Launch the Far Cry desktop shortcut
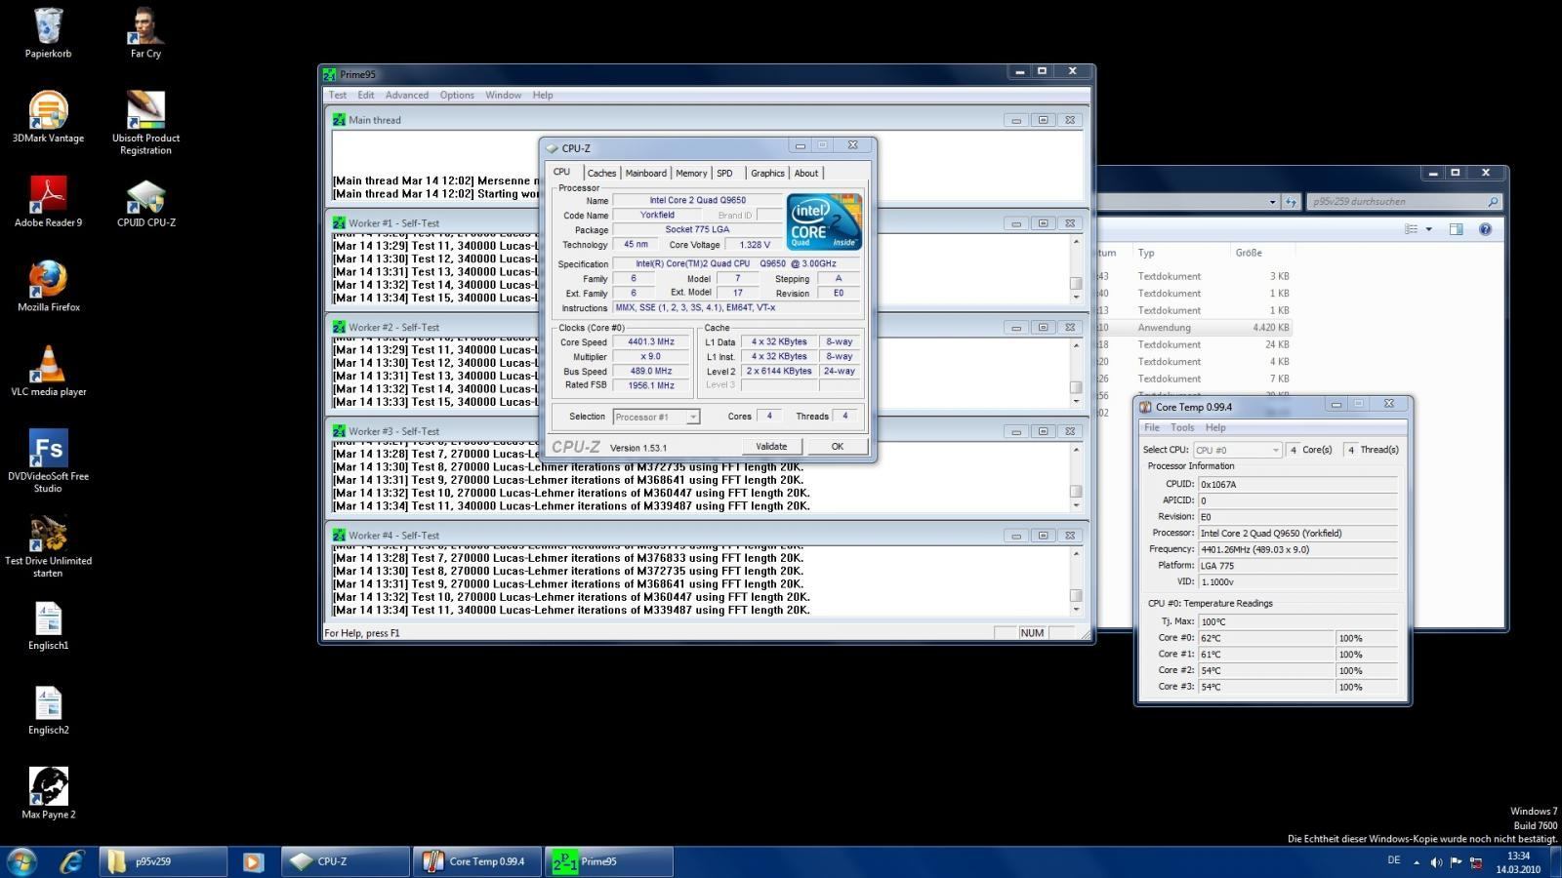This screenshot has height=878, width=1562. tap(145, 33)
